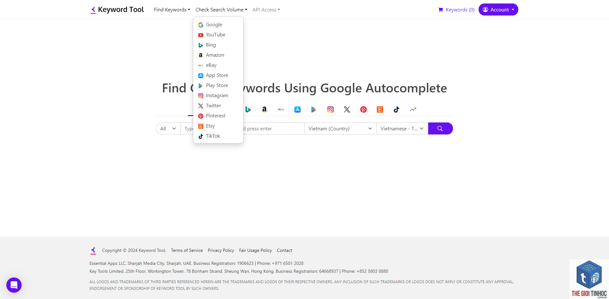The image size is (609, 299).
Task: Open the API Access dropdown
Action: (266, 9)
